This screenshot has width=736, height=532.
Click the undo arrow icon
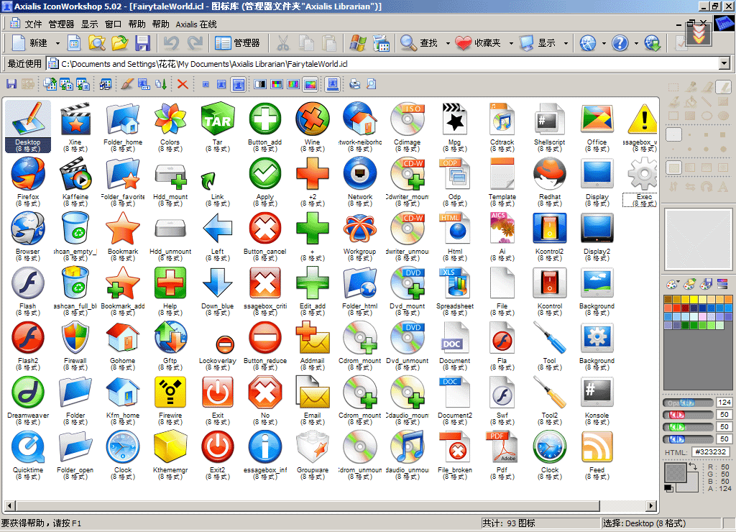[x=171, y=43]
